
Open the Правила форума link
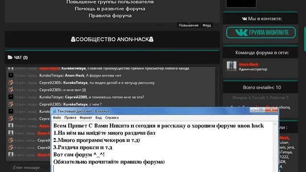(110, 16)
